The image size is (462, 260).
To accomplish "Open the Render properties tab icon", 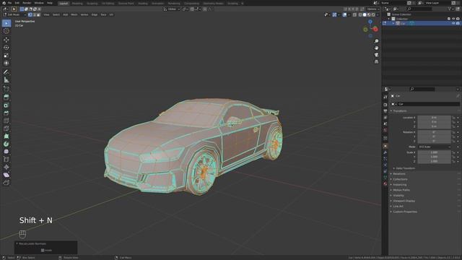I will pyautogui.click(x=385, y=105).
